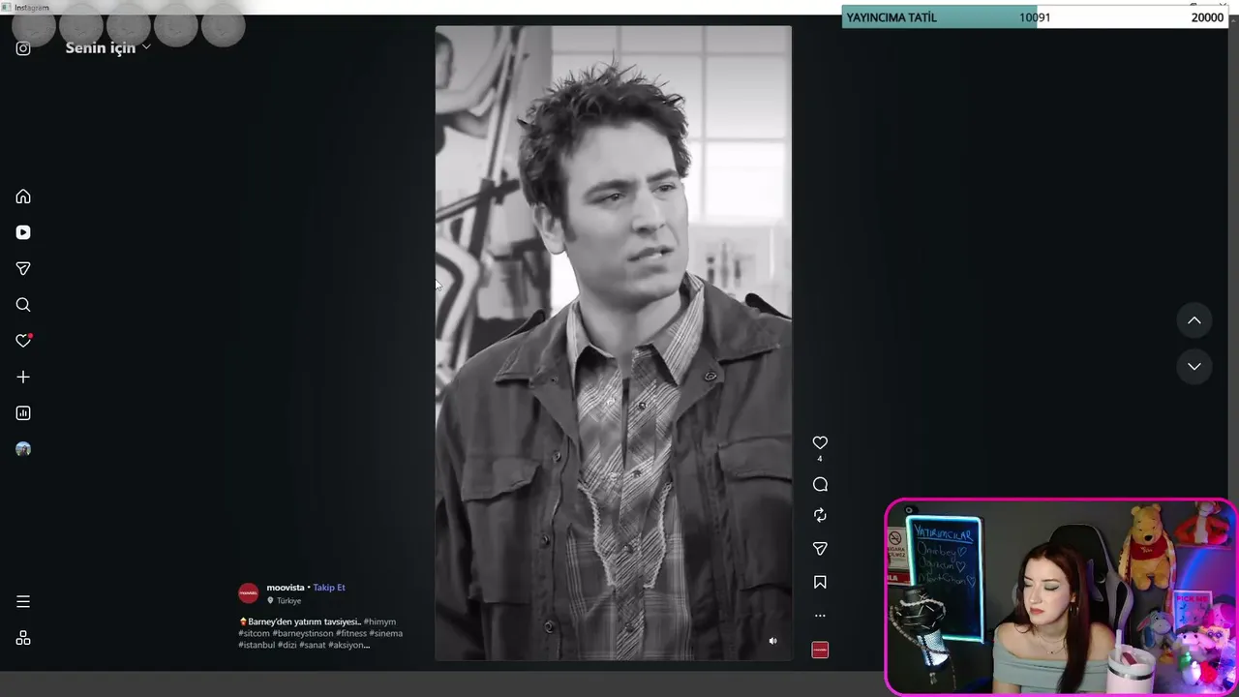Image resolution: width=1239 pixels, height=697 pixels.
Task: Open direct messages from the sidebar
Action: point(23,268)
